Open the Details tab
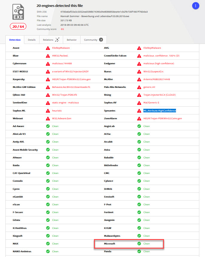Viewport: 205px width, 257px height. pyautogui.click(x=32, y=40)
